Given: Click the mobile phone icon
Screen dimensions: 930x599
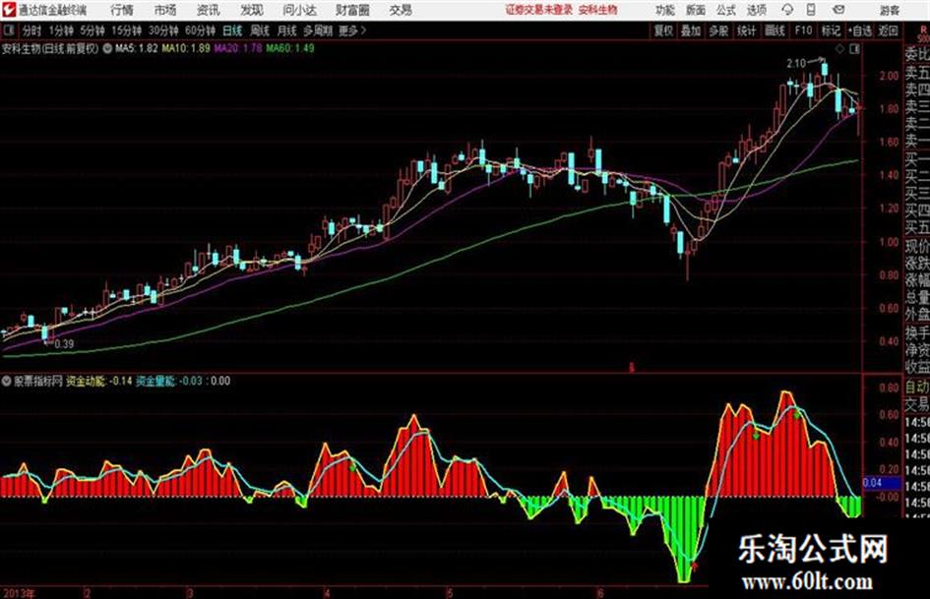Looking at the screenshot, I should (x=811, y=10).
